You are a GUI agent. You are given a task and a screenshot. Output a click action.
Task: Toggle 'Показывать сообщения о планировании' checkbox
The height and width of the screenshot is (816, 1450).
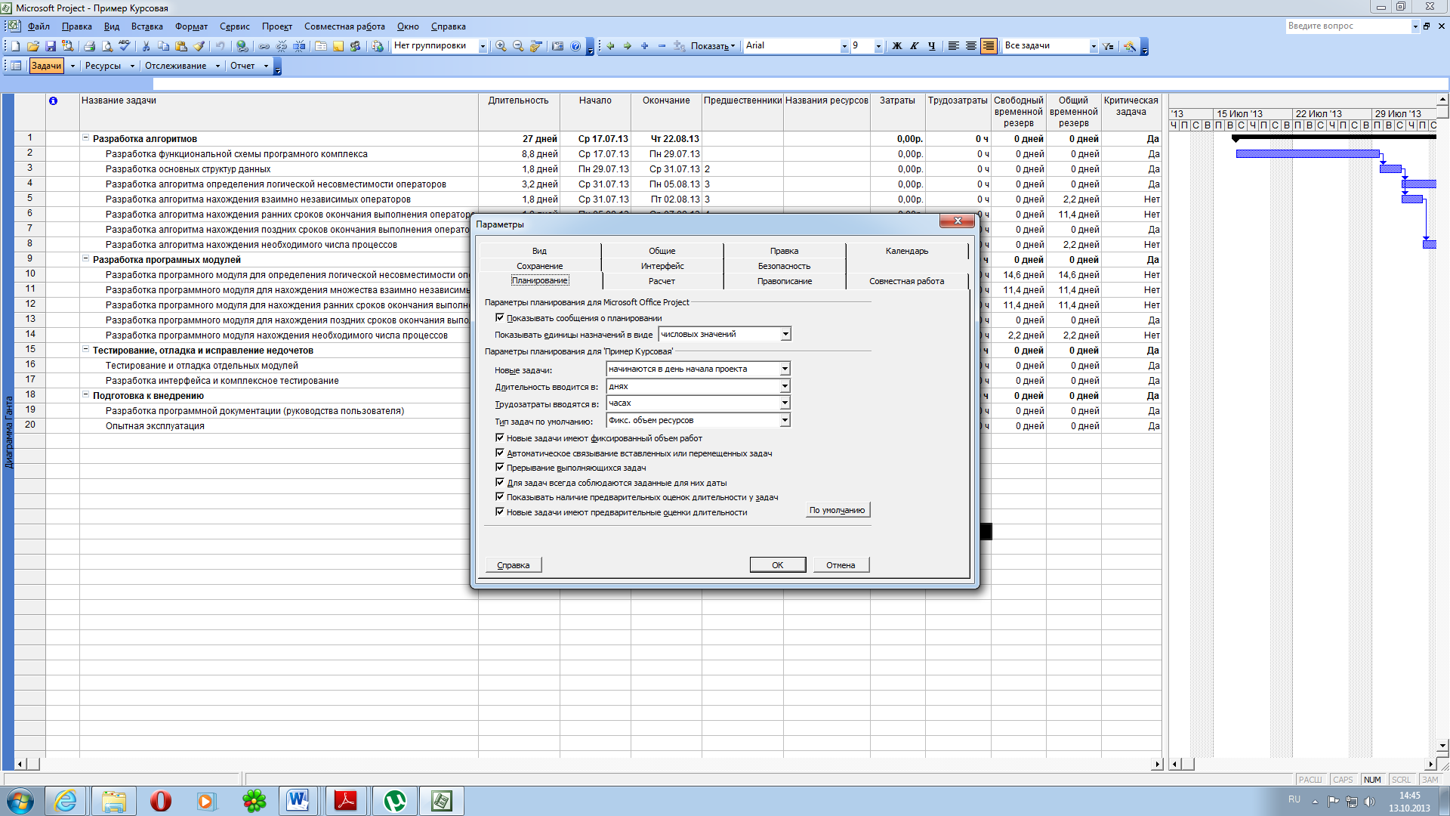tap(499, 318)
